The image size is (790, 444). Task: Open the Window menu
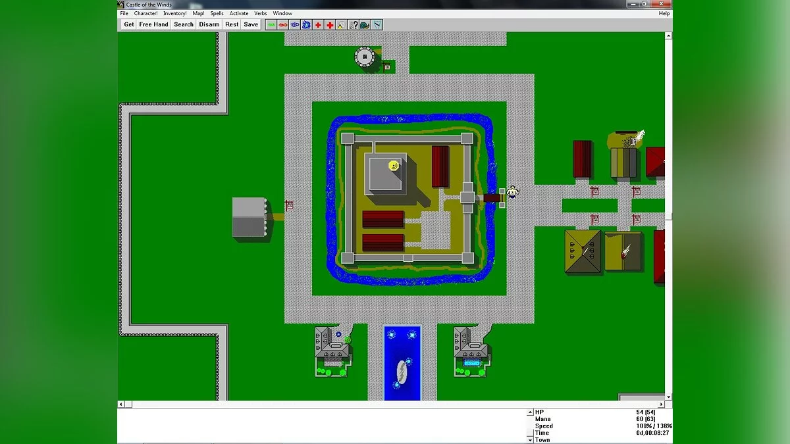282,13
